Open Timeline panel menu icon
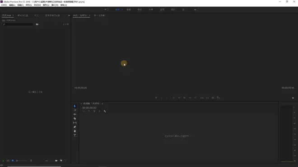Image resolution: width=298 pixels, height=167 pixels. pos(102,104)
